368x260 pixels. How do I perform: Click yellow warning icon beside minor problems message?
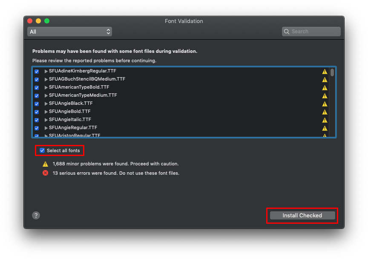(x=45, y=164)
